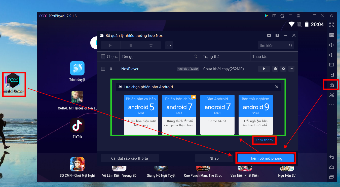The image size is (340, 187).
Task: Take a screenshot with the scissors icon
Action: 332,95
